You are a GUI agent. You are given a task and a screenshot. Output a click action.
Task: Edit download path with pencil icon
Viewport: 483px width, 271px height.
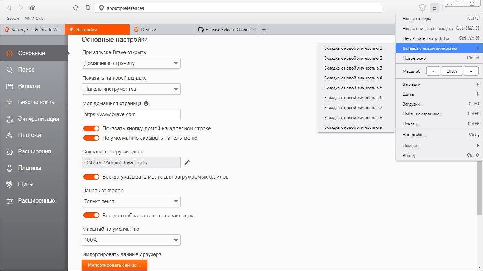tap(187, 163)
